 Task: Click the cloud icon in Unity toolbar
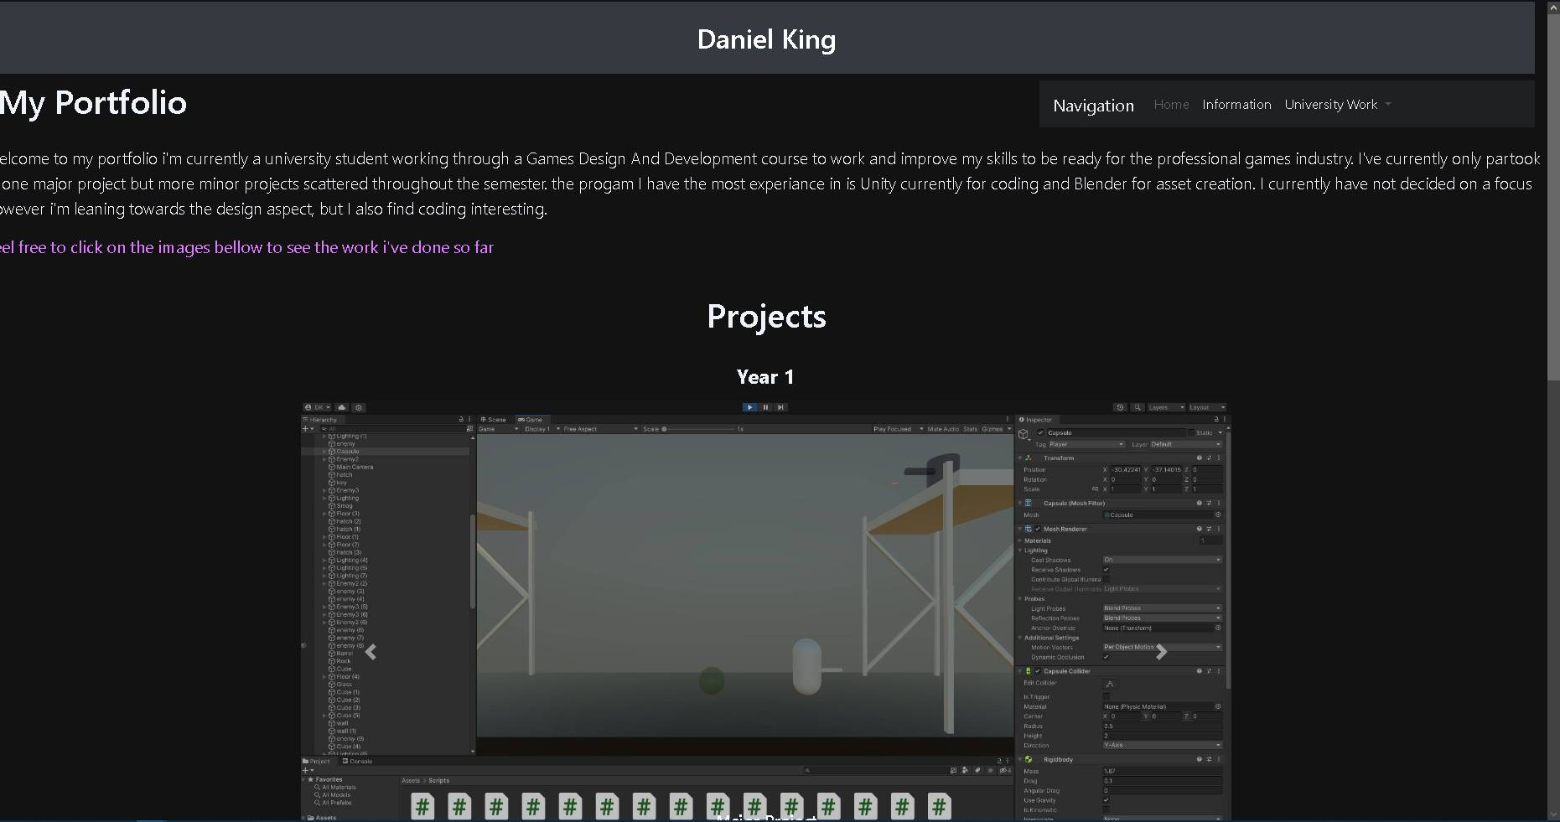tap(342, 407)
